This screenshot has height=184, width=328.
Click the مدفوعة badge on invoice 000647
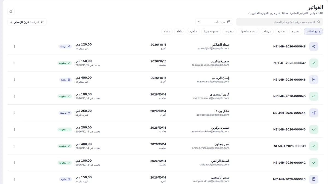[x=65, y=63]
